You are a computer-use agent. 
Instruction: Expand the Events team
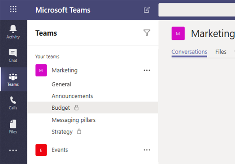(60, 150)
